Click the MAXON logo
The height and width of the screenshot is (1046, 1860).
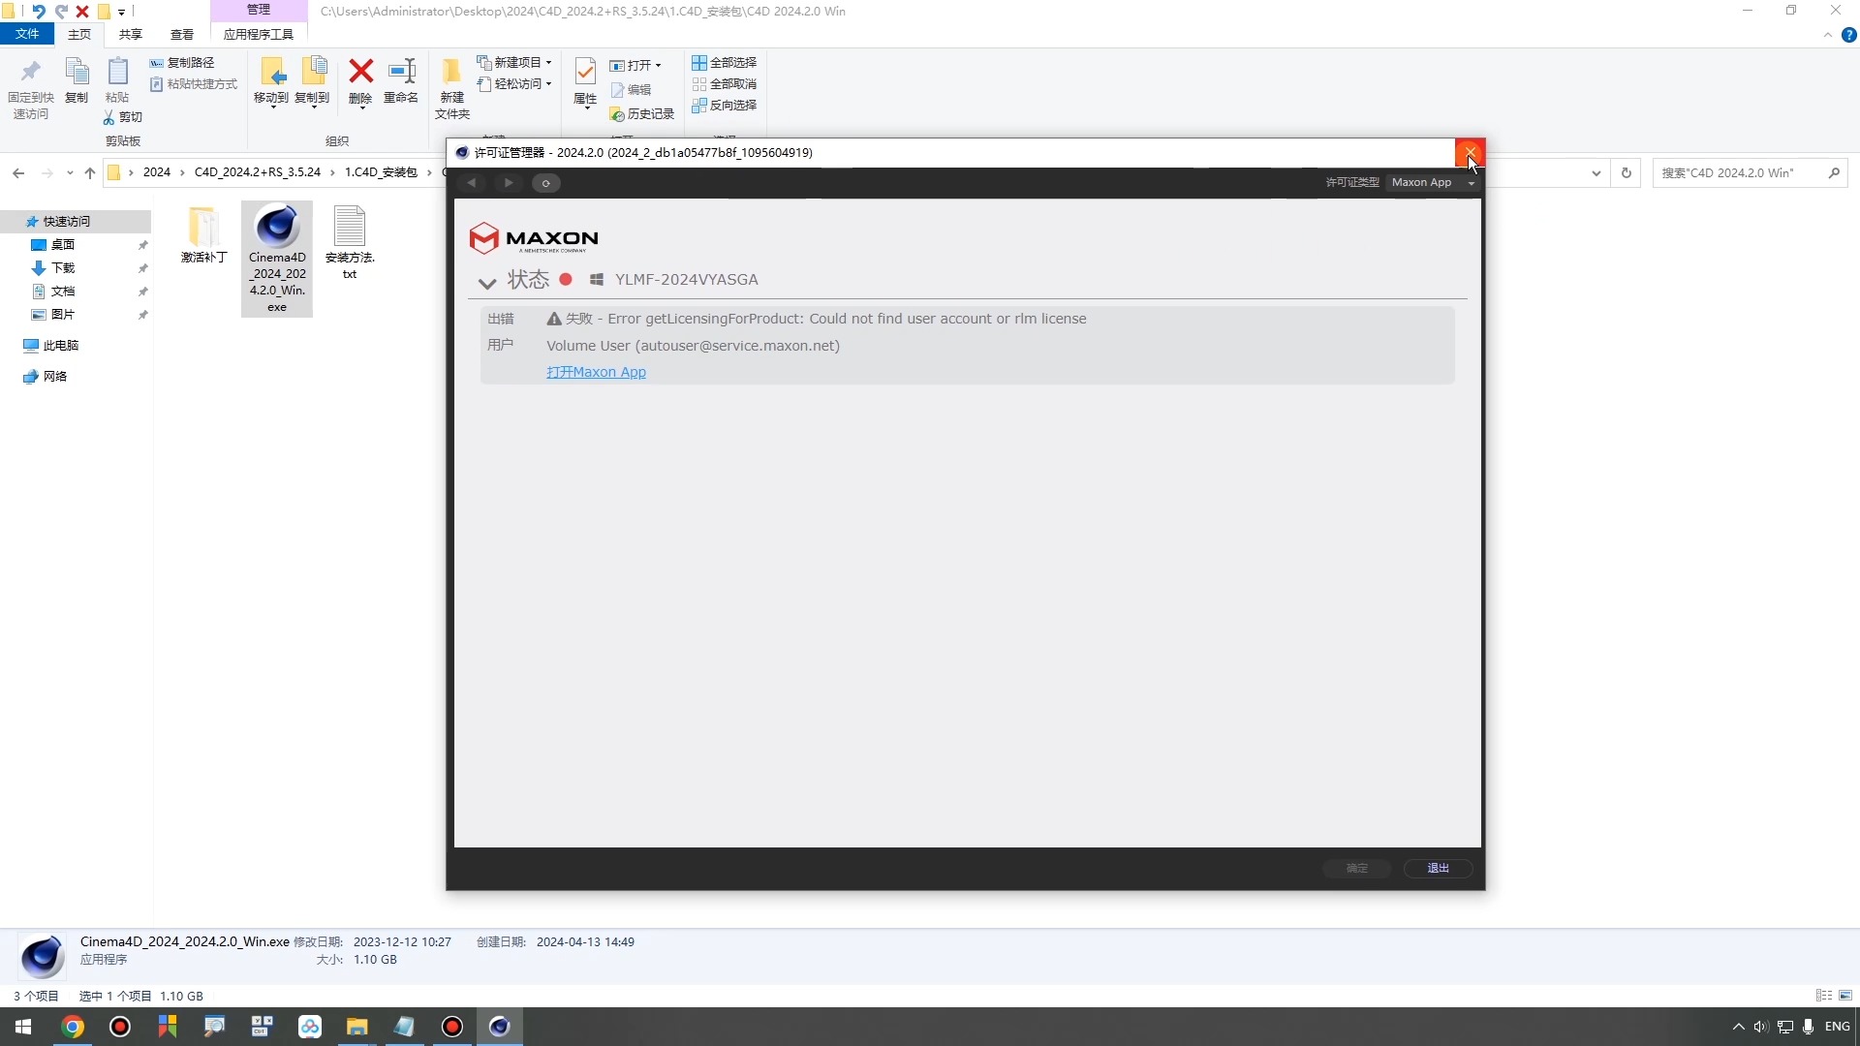pos(534,238)
